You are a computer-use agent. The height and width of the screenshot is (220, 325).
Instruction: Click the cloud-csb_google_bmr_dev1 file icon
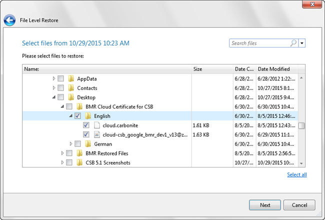97,135
